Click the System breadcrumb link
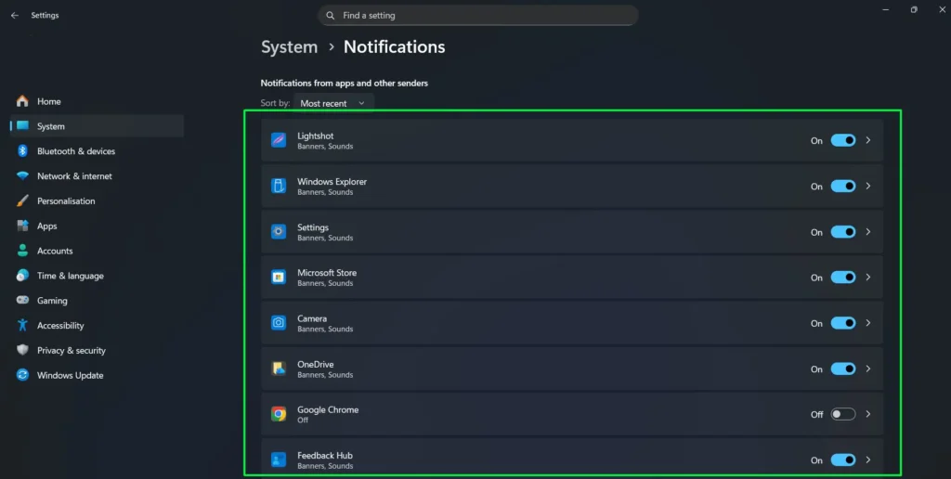The height and width of the screenshot is (479, 951). [290, 47]
